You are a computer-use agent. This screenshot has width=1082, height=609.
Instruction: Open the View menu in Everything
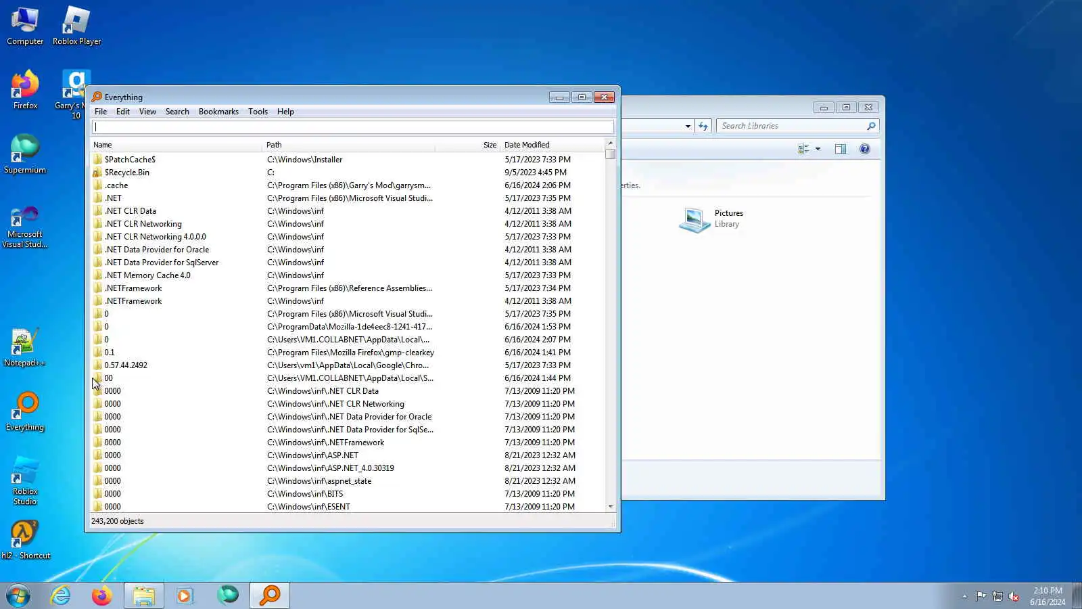tap(147, 112)
